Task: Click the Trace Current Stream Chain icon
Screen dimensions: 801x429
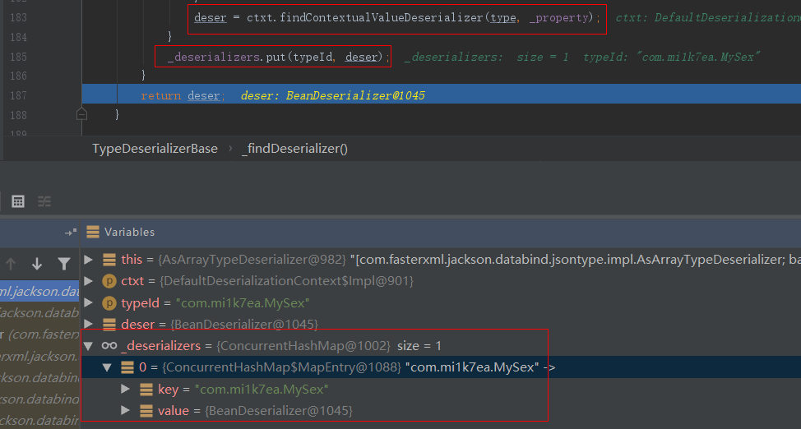Action: [x=44, y=201]
